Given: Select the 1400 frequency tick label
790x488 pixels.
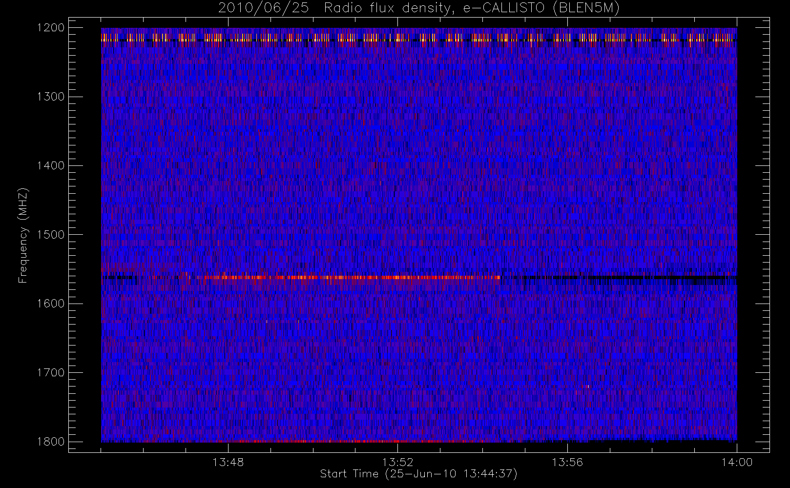Looking at the screenshot, I should point(51,165).
